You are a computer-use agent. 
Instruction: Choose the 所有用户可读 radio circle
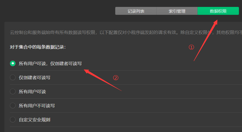13,91
